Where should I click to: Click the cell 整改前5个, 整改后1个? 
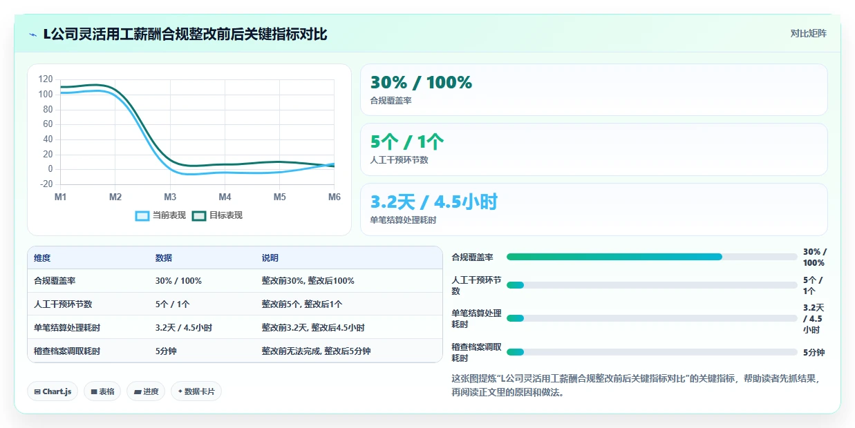pyautogui.click(x=301, y=304)
